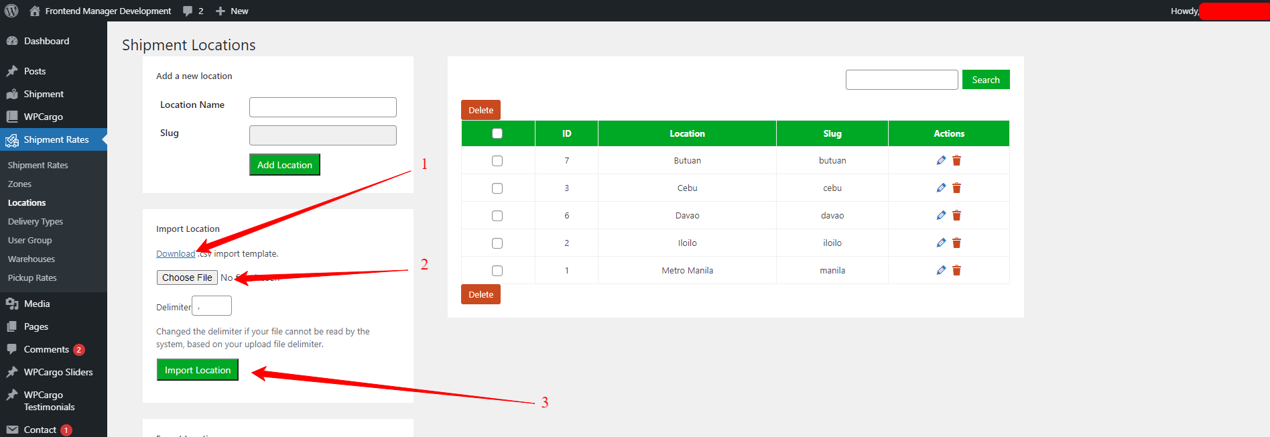This screenshot has width=1270, height=437.
Task: Expand the Media sidebar menu
Action: click(x=37, y=304)
